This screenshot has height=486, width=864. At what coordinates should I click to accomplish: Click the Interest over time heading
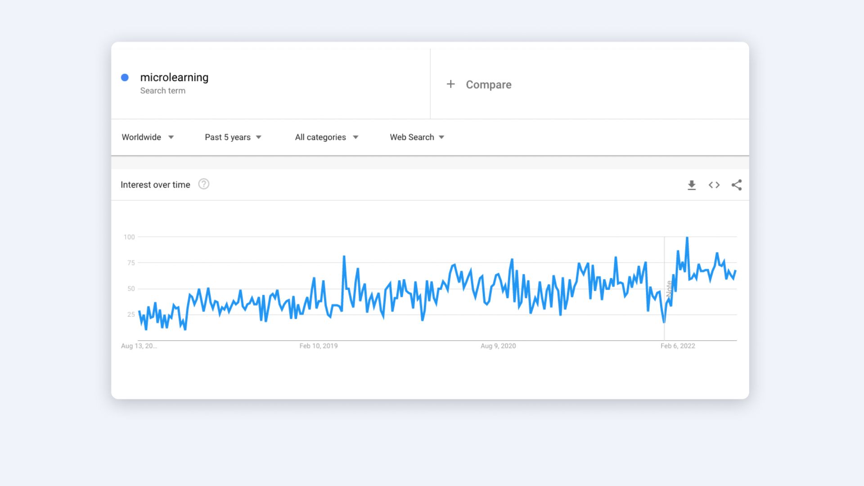tap(155, 184)
